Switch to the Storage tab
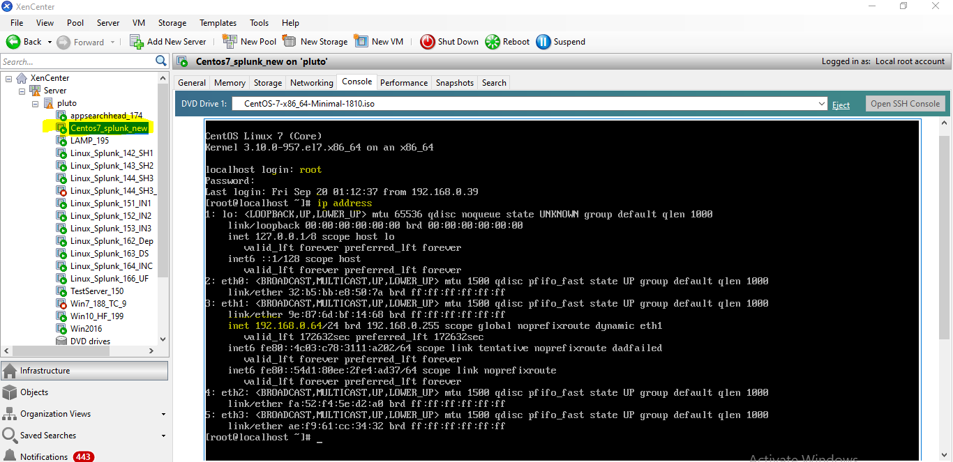The width and height of the screenshot is (953, 462). click(x=268, y=83)
